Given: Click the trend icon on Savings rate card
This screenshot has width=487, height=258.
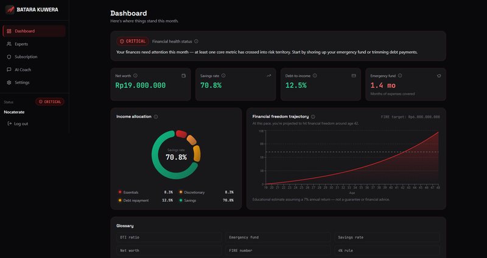Looking at the screenshot, I should pos(268,76).
